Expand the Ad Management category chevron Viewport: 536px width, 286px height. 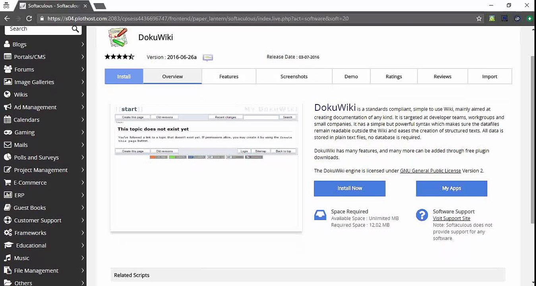[x=83, y=107]
